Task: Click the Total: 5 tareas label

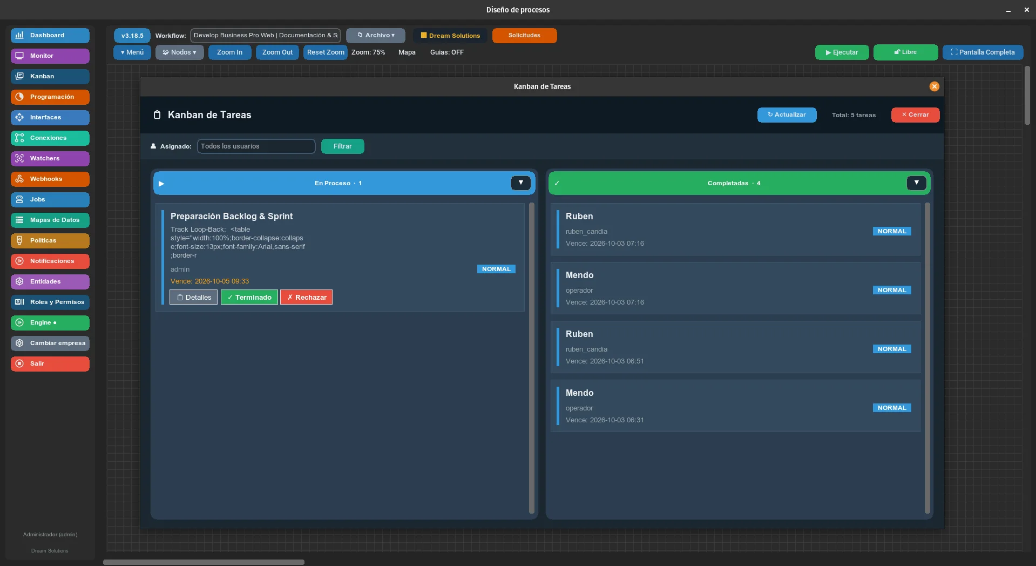Action: pos(854,115)
